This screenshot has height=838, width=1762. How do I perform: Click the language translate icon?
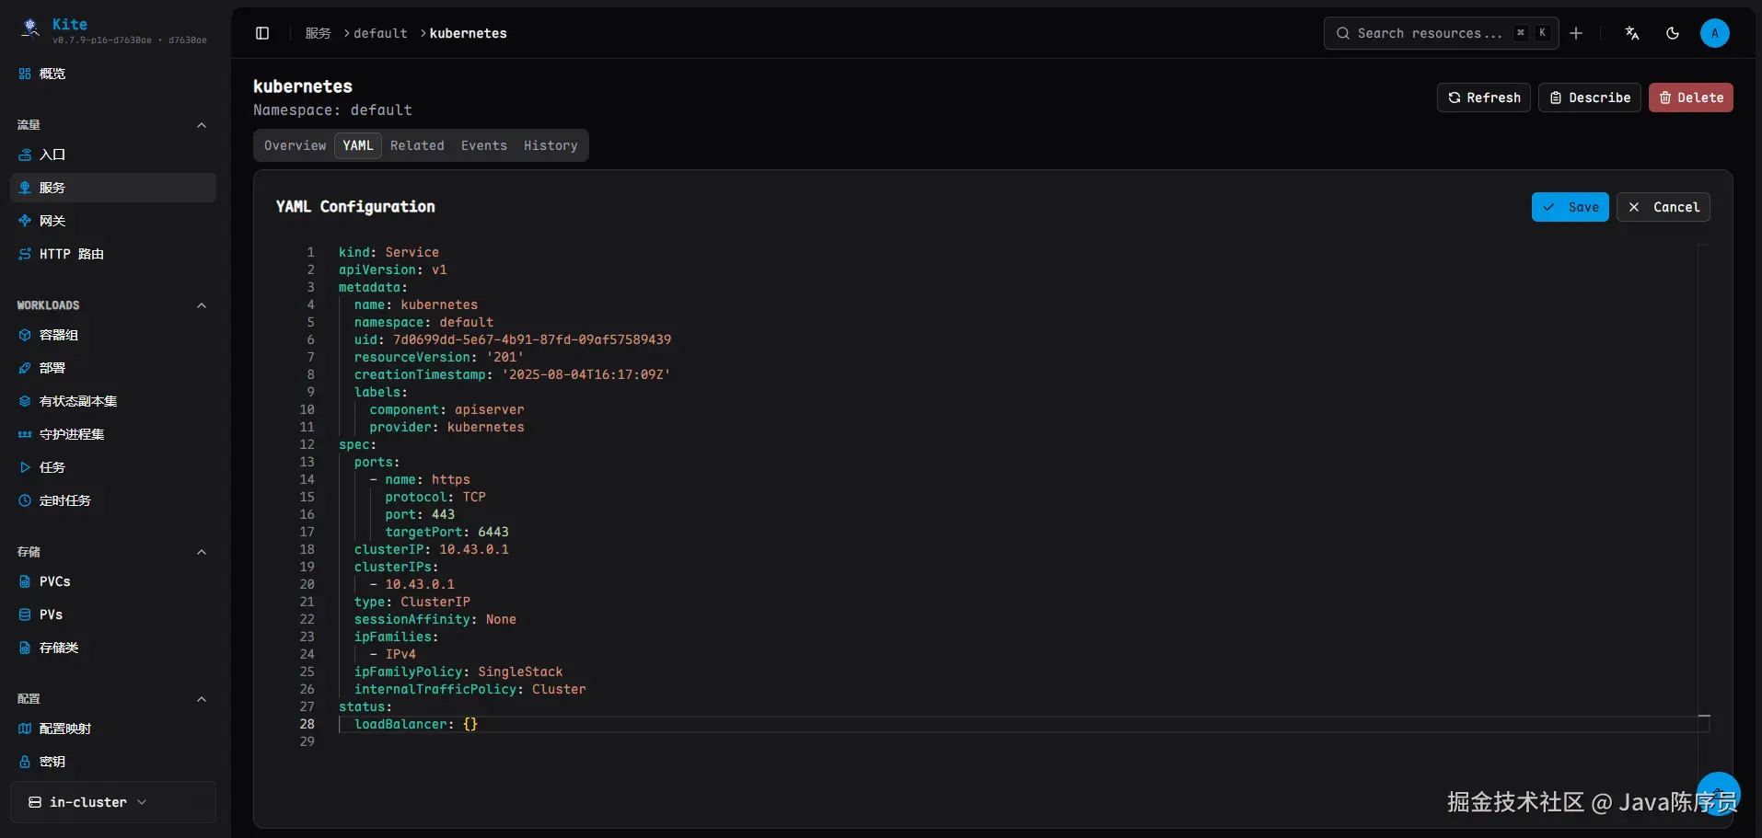click(x=1632, y=33)
